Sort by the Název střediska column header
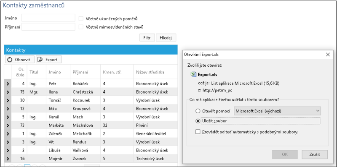 155,72
